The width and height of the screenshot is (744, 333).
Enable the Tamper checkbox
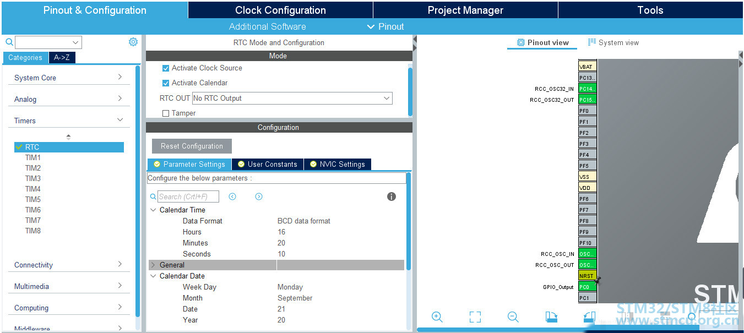[166, 113]
